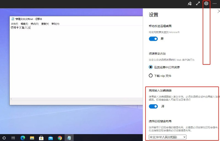Open Cortana search circle on taskbar
Screen dimensions: 220x141
4,138
